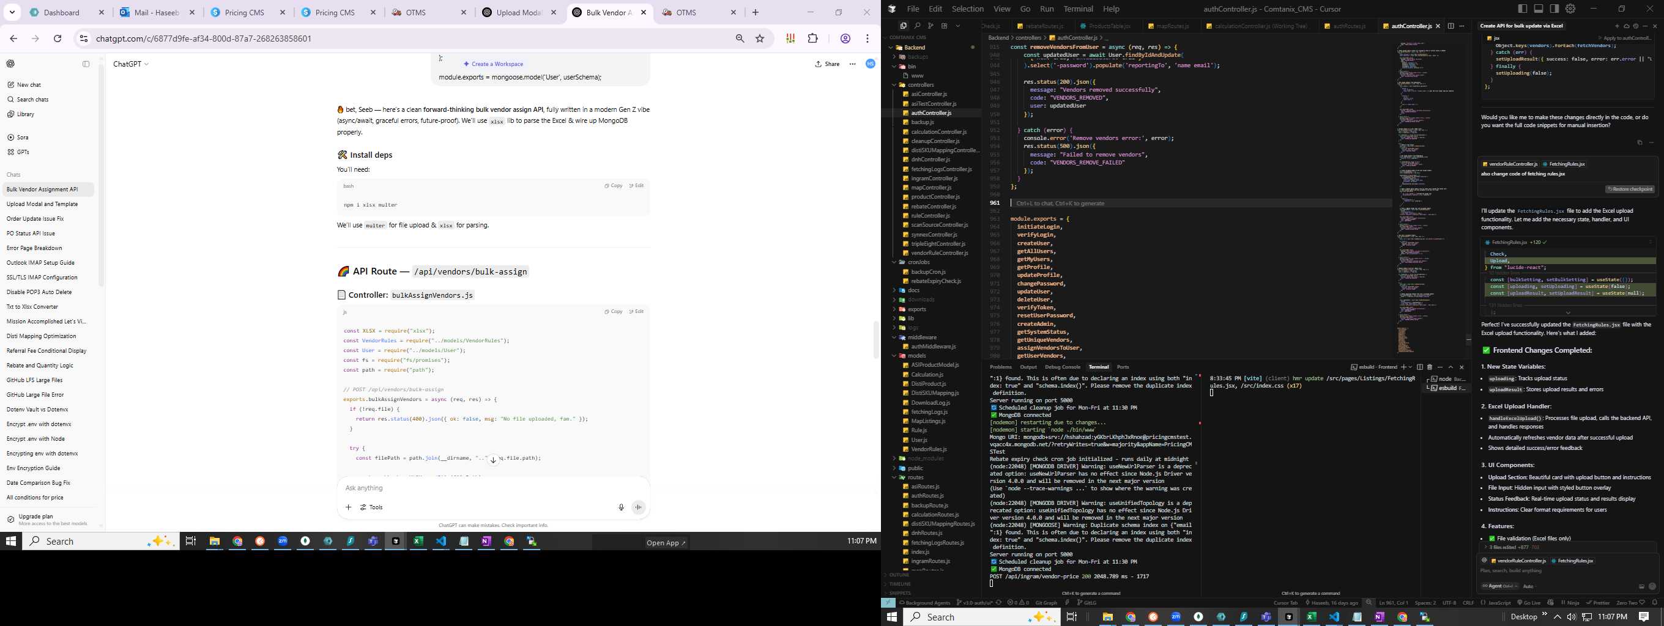
Task: Open Zoom from left taskbar
Action: tap(283, 542)
